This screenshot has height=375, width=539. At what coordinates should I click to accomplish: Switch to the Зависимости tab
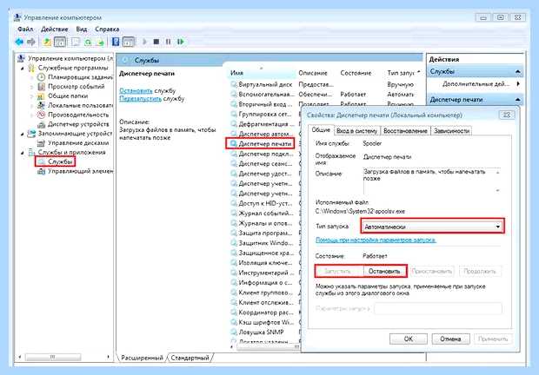451,131
